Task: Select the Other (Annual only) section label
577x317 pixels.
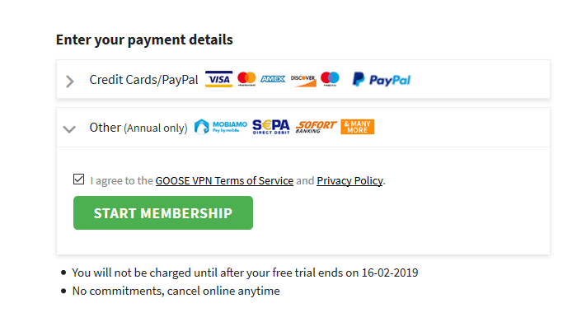Action: 138,128
